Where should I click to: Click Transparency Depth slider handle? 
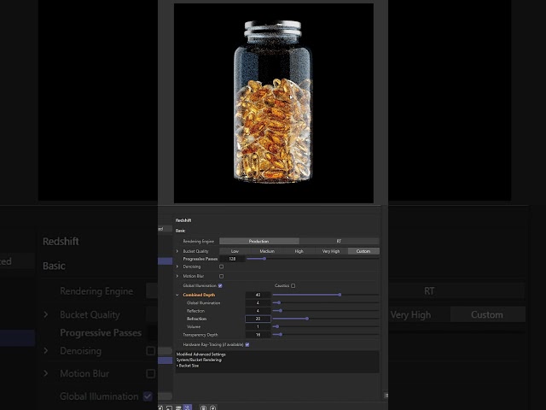(281, 335)
